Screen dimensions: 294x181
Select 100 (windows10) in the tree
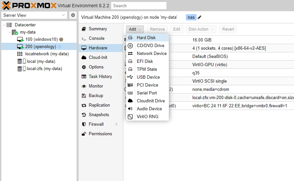[x=42, y=39]
